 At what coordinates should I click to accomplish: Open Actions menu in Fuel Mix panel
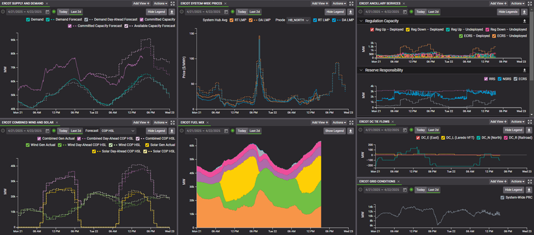pos(339,122)
